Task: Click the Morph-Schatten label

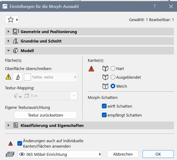Action: (x=103, y=98)
